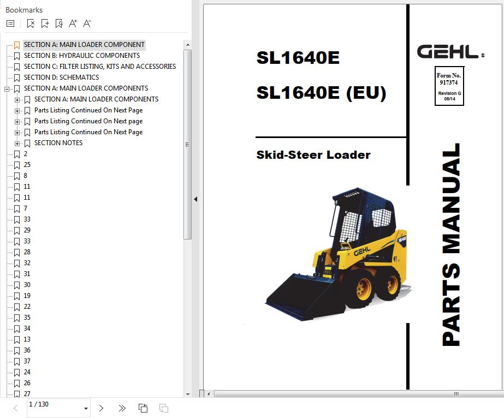
Task: Click the SL1640E (EU) title text
Action: point(321,93)
